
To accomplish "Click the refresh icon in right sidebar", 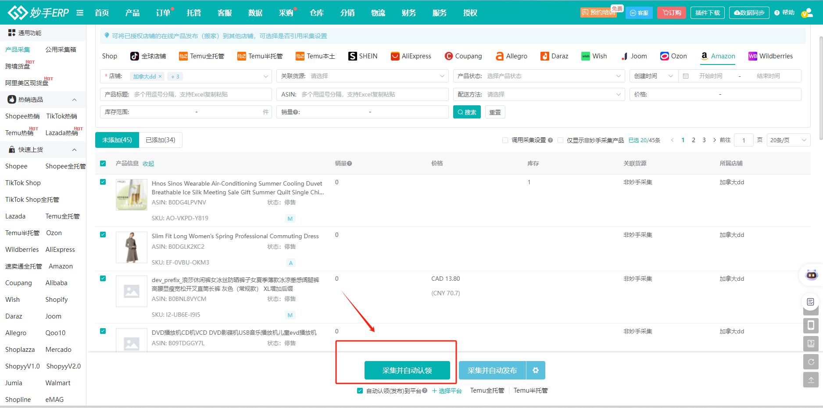I will coord(811,362).
